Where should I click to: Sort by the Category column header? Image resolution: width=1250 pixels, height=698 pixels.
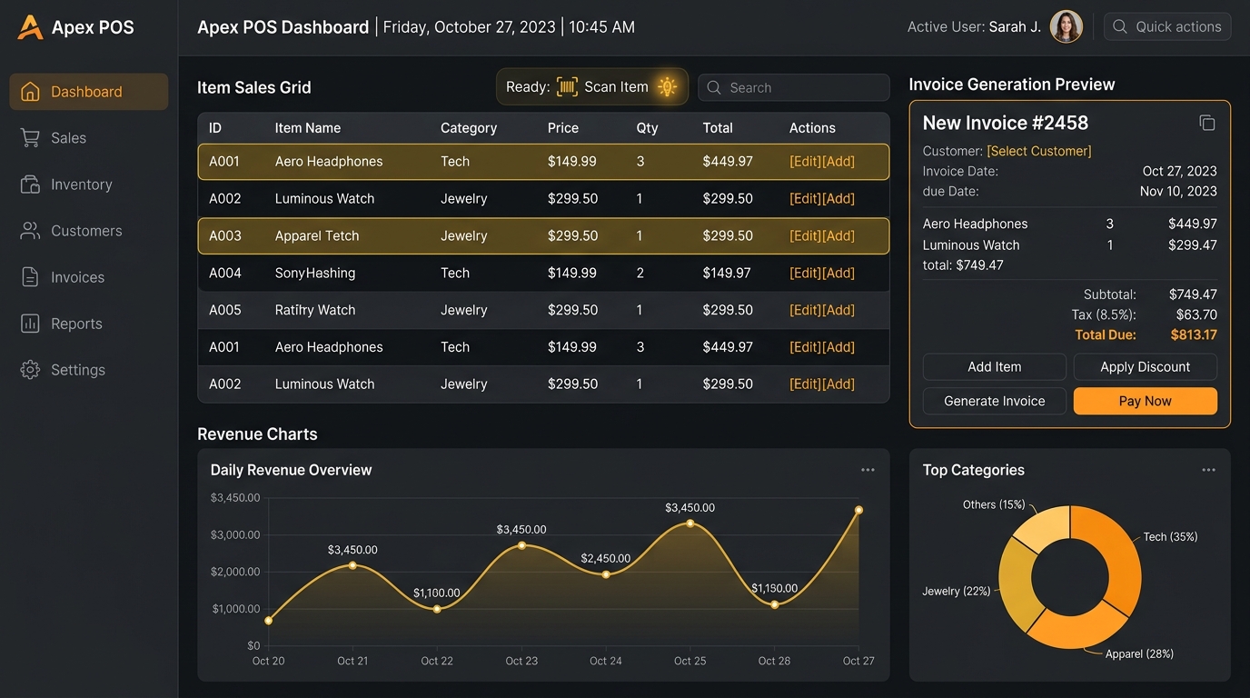coord(469,128)
